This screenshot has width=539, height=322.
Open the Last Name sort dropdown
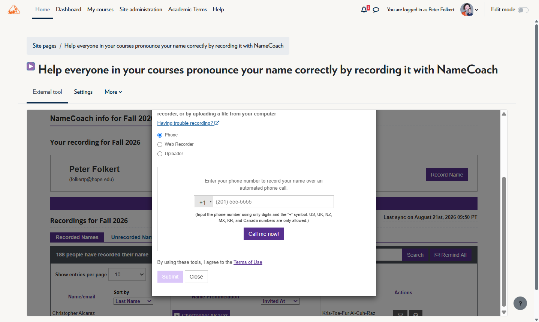[x=133, y=301]
